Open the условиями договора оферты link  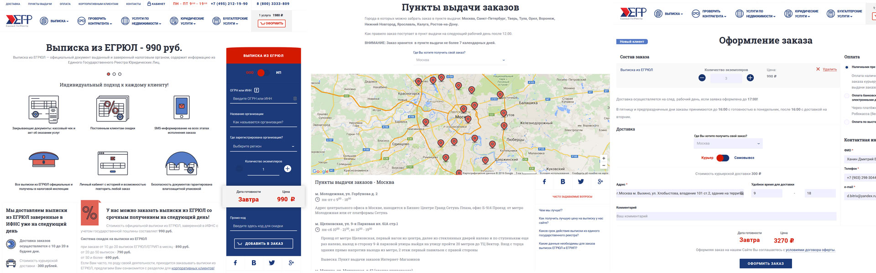coord(810,250)
